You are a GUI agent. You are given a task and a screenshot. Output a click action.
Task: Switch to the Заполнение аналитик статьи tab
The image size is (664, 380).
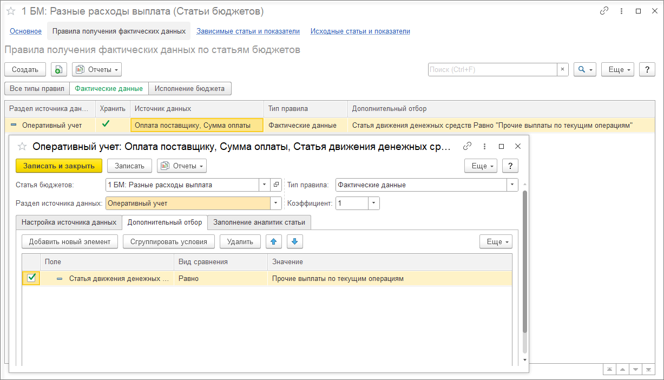coord(259,222)
